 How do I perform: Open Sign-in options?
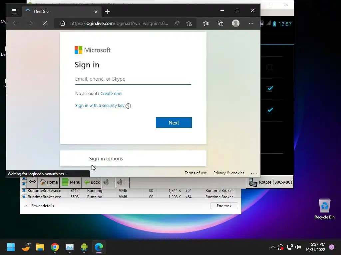coord(133,158)
